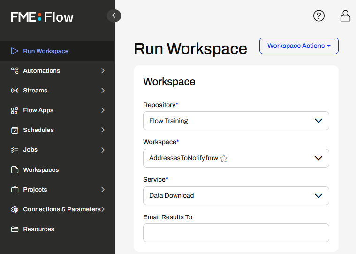Click the Email Results To input field
356x254 pixels.
click(x=236, y=233)
